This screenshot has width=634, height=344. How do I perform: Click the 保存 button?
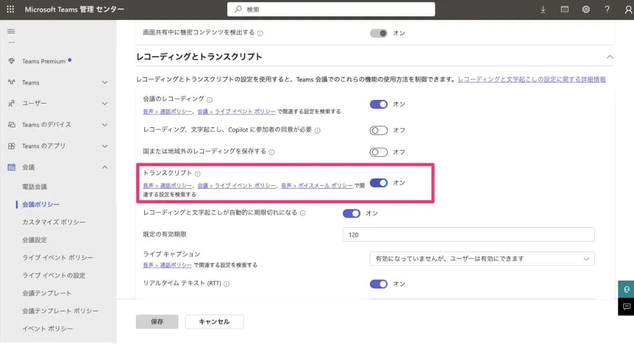[157, 321]
